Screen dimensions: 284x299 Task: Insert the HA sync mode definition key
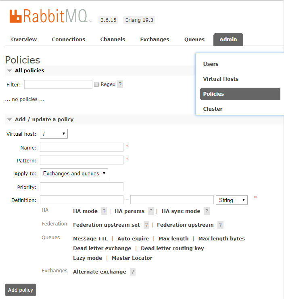(181, 211)
